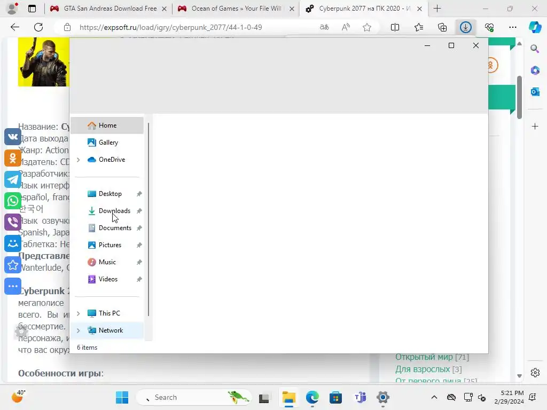547x410 pixels.
Task: Click the taskbar Search box
Action: (193, 397)
